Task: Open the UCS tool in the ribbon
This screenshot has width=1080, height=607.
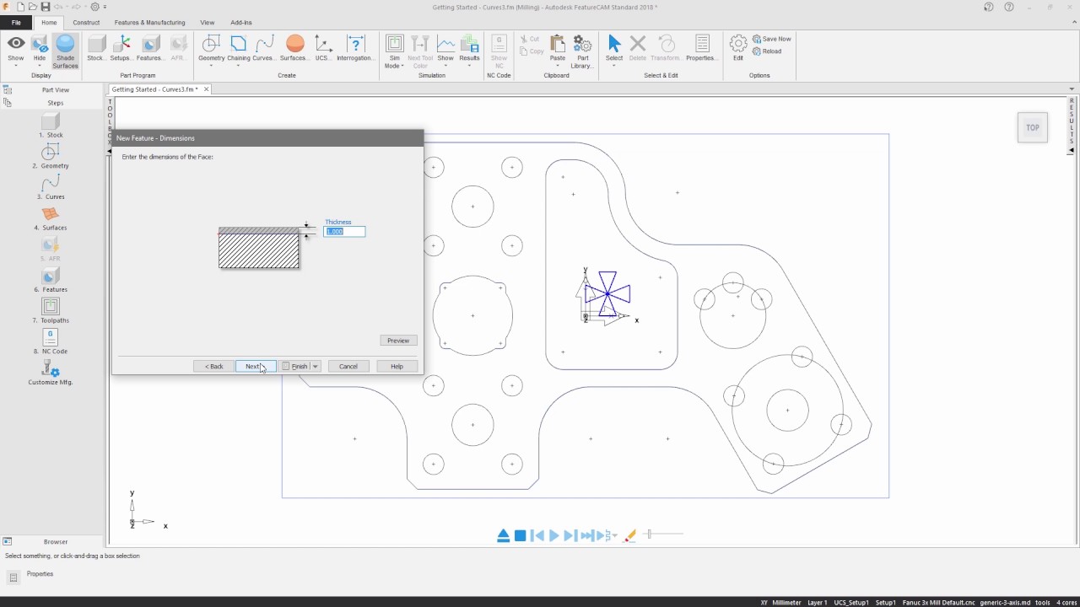Action: (323, 48)
